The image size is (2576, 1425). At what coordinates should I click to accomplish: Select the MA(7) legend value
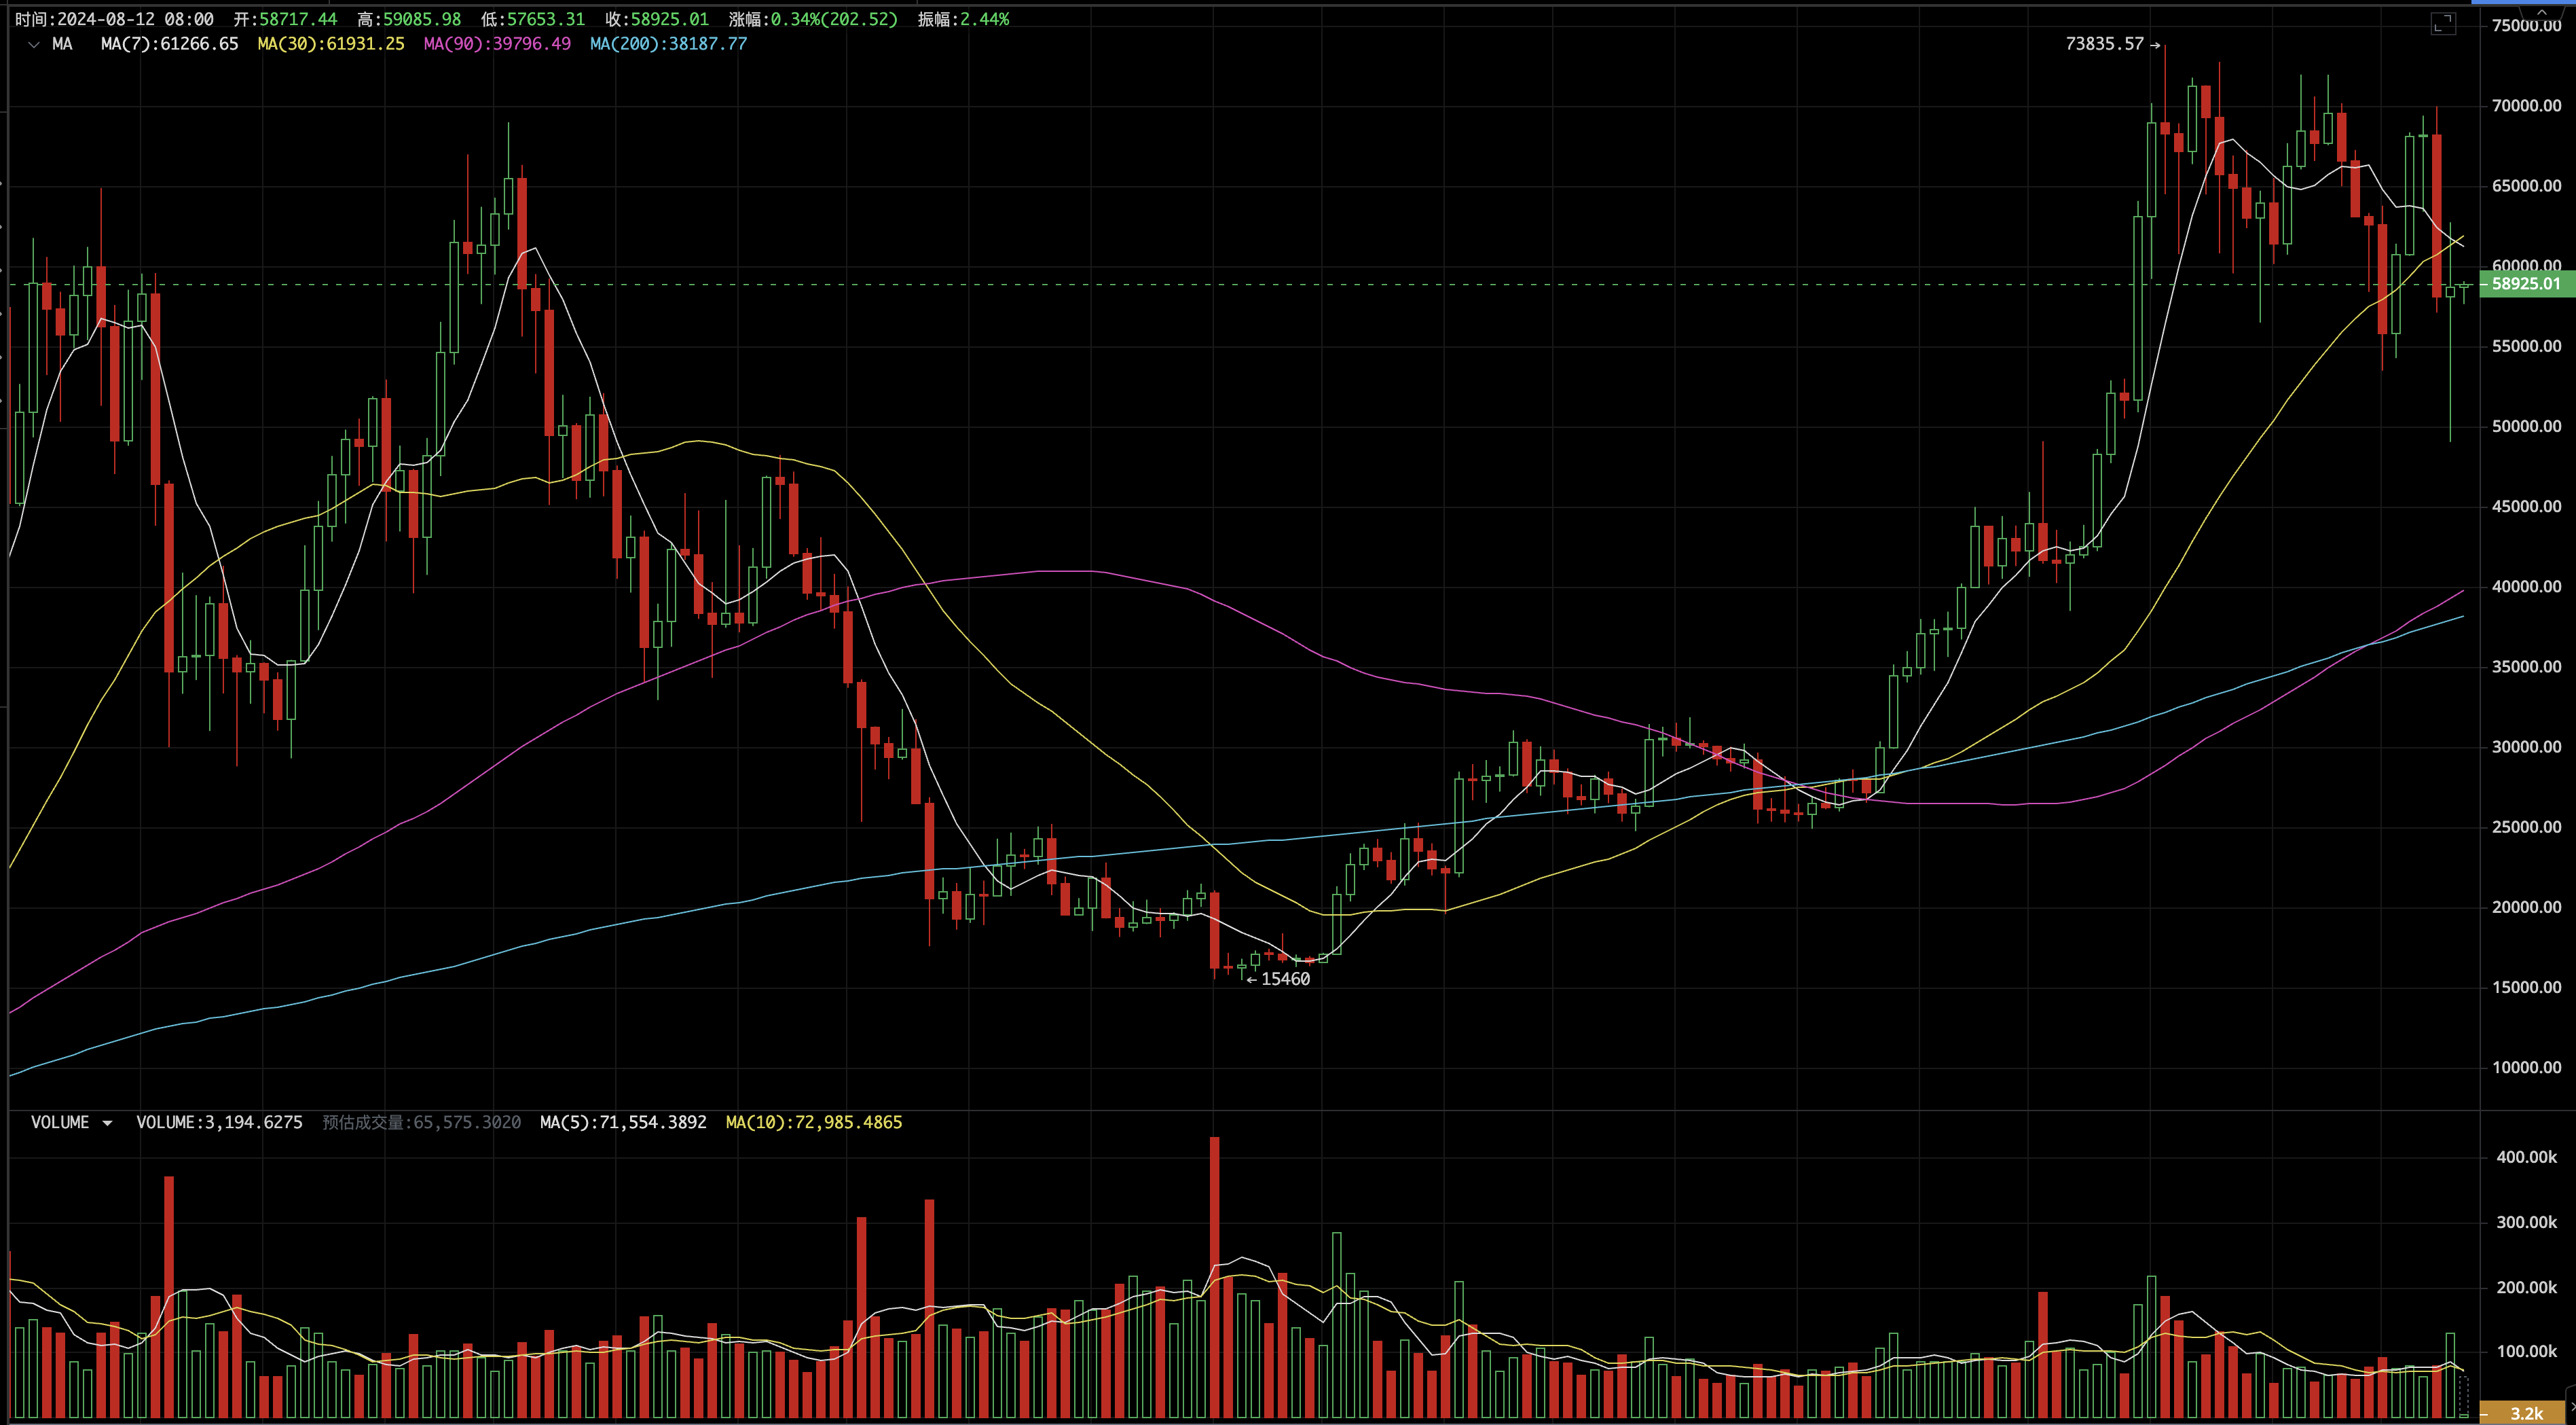pyautogui.click(x=169, y=44)
